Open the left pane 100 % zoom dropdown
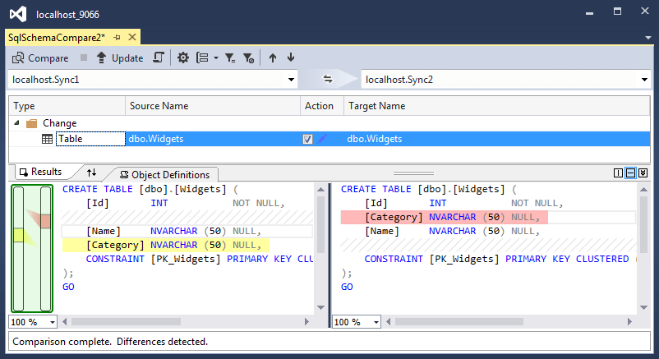The image size is (659, 359). pos(53,322)
